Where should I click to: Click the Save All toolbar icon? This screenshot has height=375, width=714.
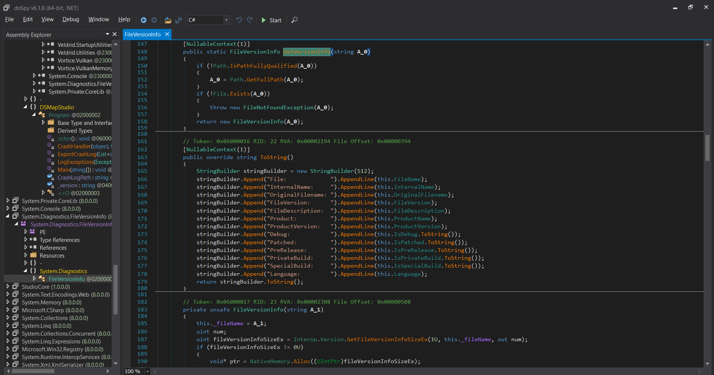point(179,20)
